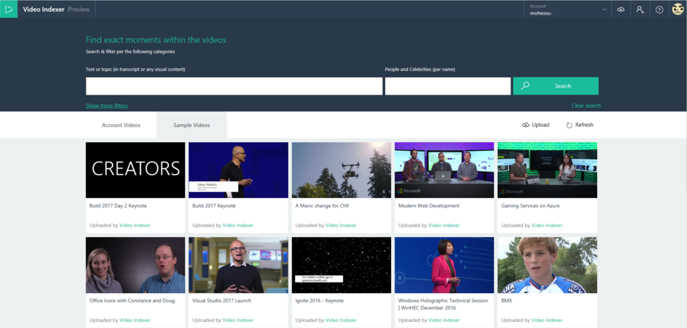The height and width of the screenshot is (328, 687).
Task: Switch to the Account Videos tab
Action: click(x=121, y=125)
